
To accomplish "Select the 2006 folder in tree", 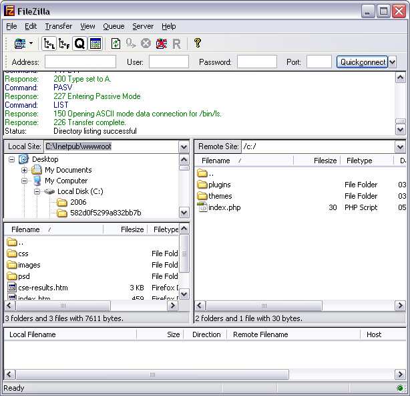I will click(x=78, y=202).
